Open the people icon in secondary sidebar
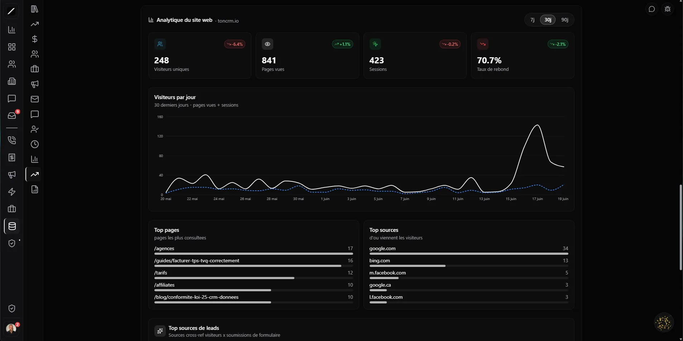Viewport: 683px width, 341px height. coord(35,54)
